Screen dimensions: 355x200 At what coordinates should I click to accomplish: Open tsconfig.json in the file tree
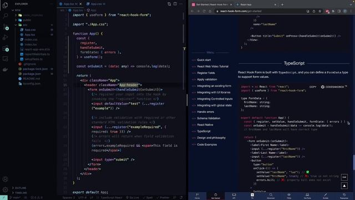32,83
